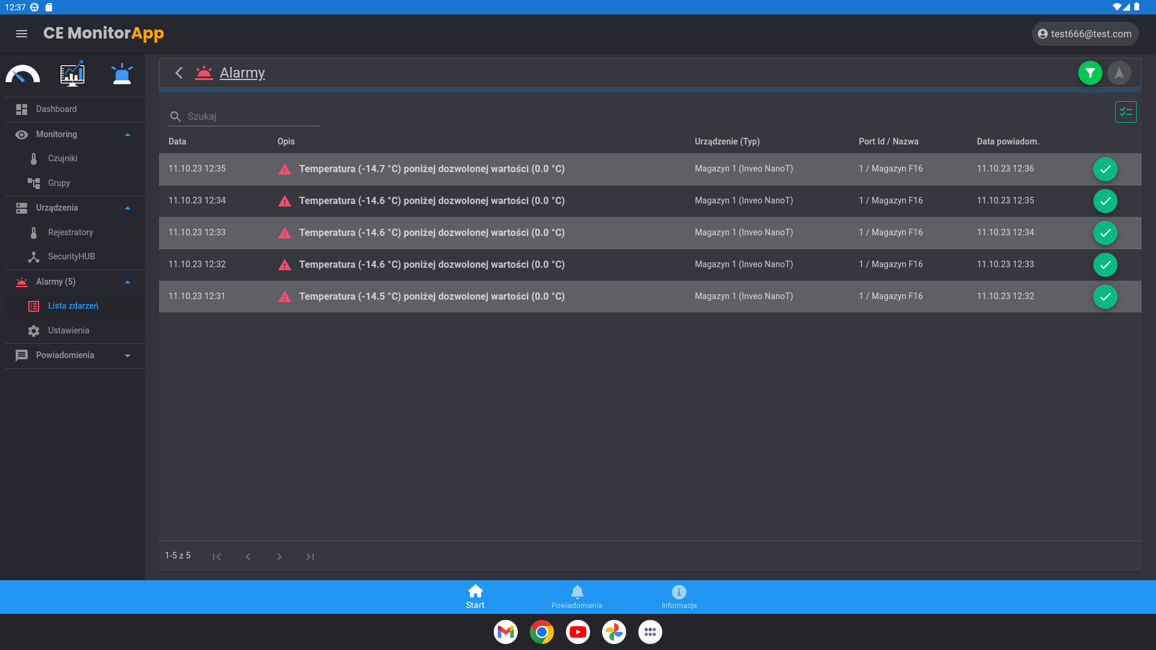Select the -14.7 °C temperature alarm description
This screenshot has height=650, width=1156.
click(x=432, y=169)
